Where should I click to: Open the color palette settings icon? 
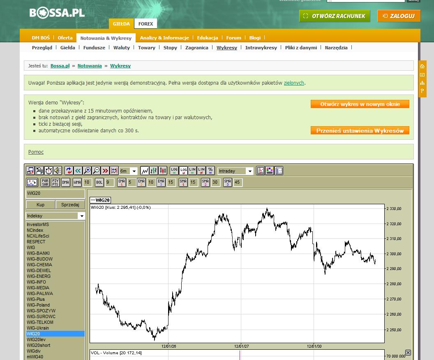[x=270, y=171]
